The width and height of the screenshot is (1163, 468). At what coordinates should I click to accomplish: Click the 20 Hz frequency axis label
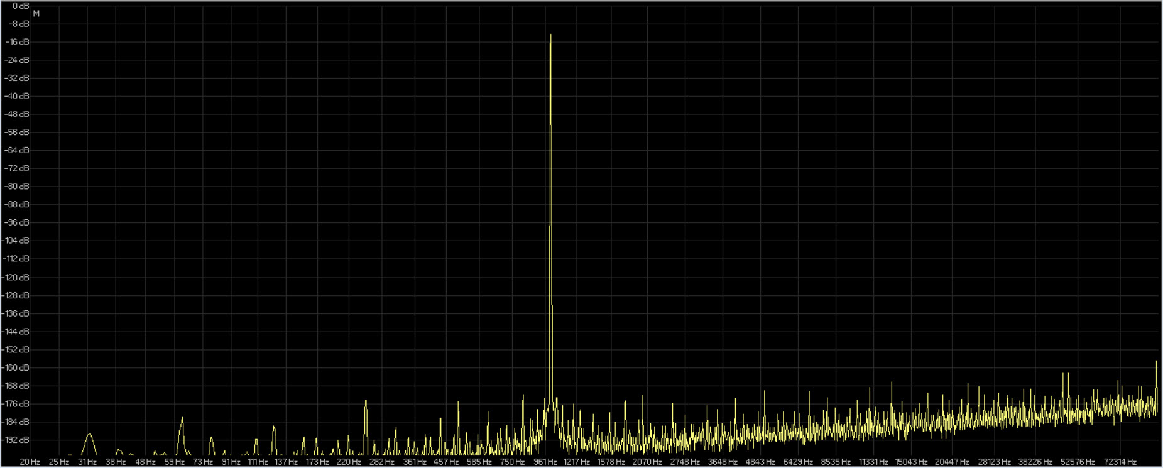pyautogui.click(x=30, y=462)
